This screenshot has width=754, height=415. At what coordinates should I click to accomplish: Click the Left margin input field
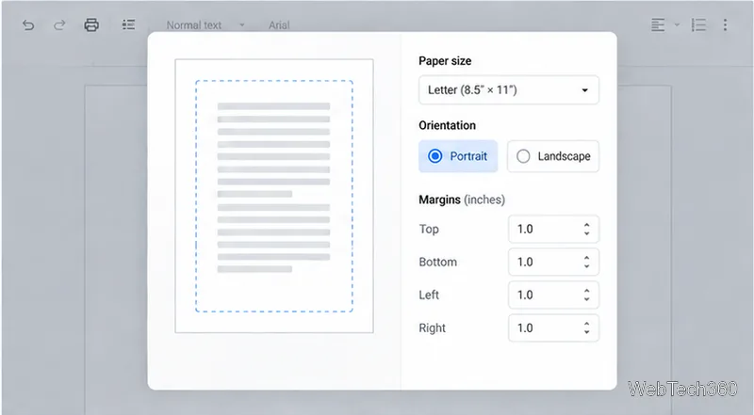point(553,295)
